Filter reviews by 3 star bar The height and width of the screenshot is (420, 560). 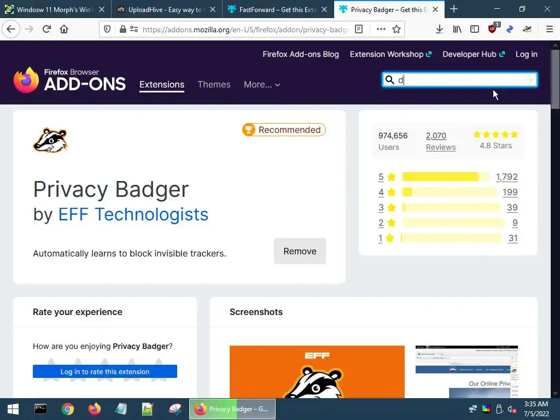click(x=451, y=207)
